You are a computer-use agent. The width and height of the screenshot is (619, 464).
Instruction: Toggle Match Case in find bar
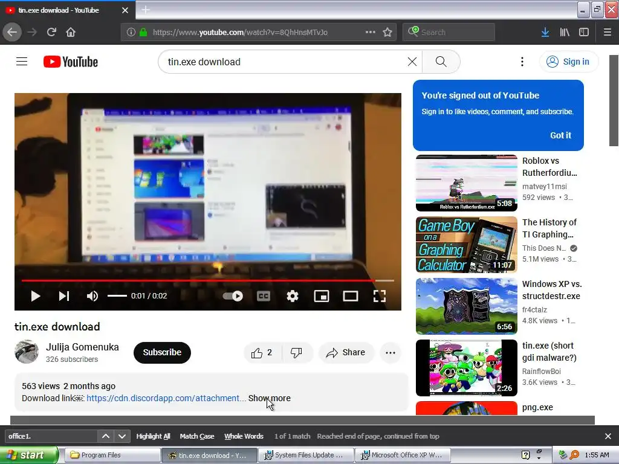coord(197,436)
